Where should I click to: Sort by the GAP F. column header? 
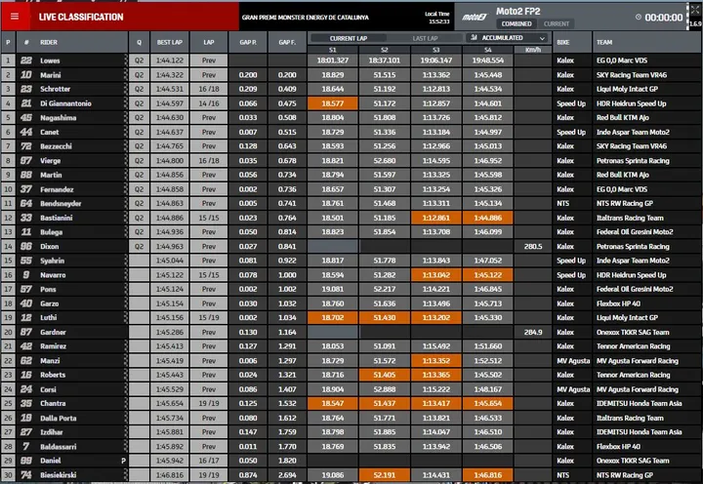pos(287,42)
